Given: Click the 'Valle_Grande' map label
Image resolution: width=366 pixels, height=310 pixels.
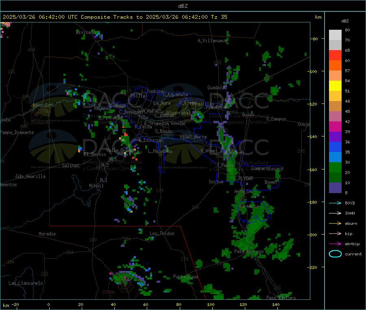Looking at the screenshot, I should (x=121, y=150).
